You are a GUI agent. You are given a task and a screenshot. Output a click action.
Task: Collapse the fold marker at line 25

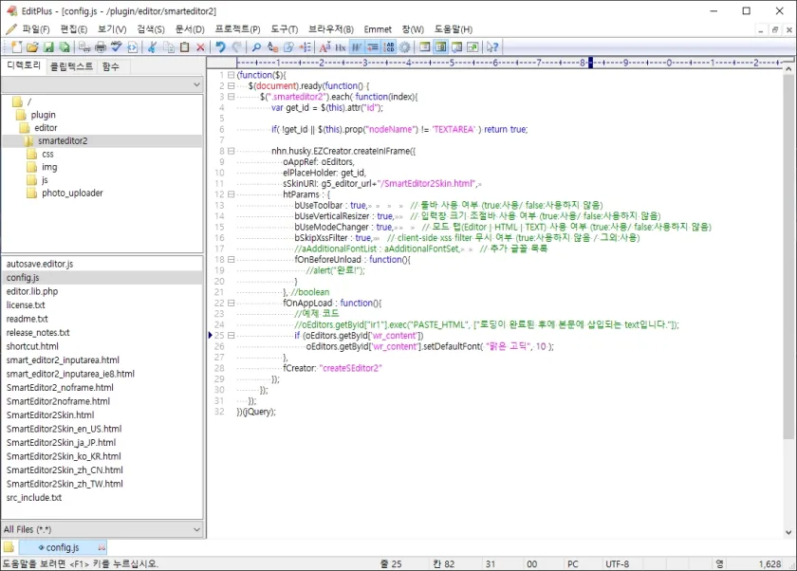coord(232,335)
